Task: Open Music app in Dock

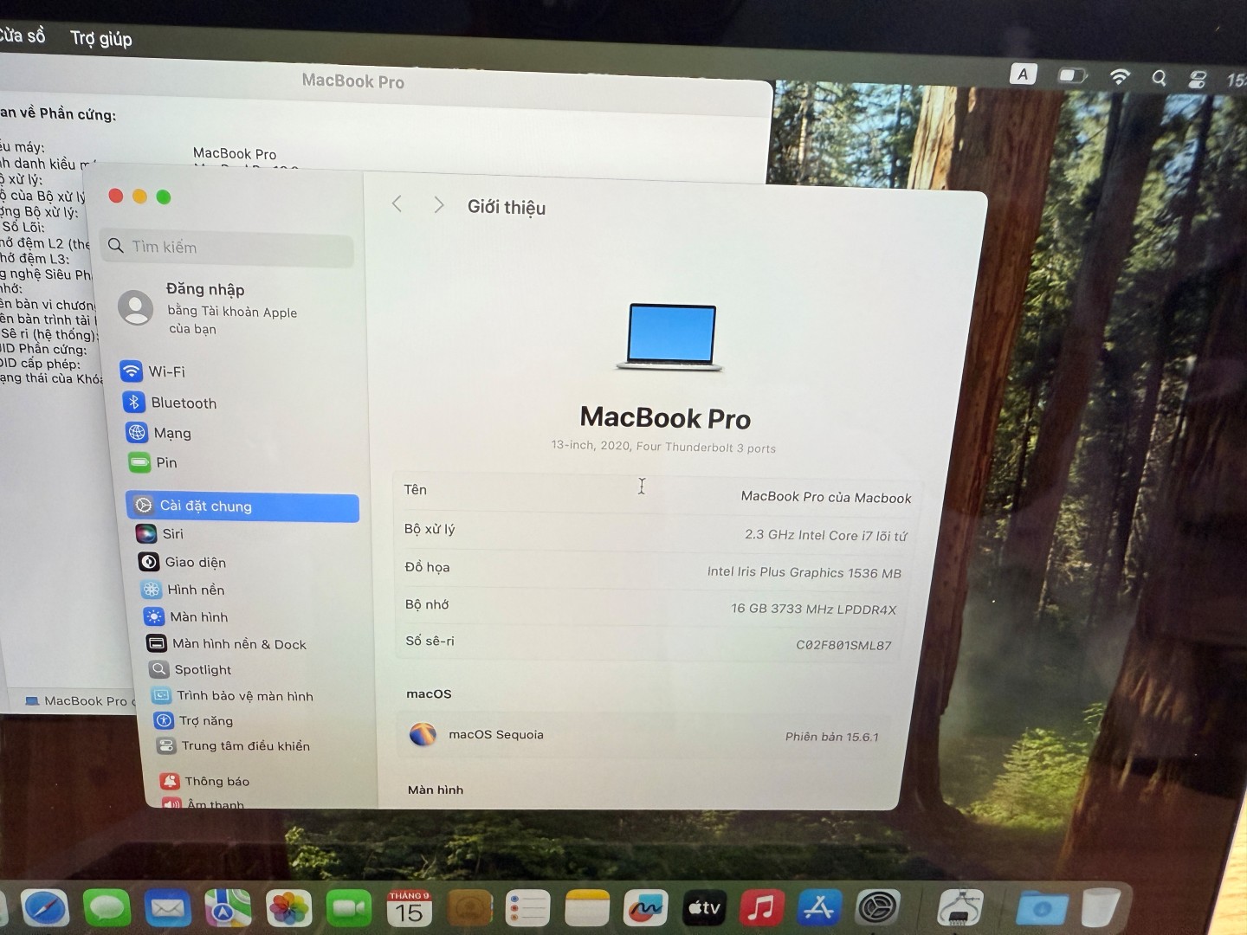Action: click(x=760, y=908)
